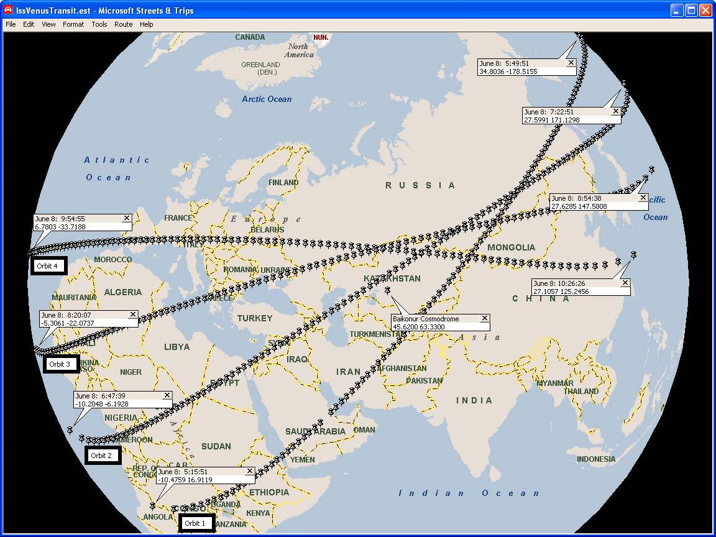Select the Orbit 4 label box
The image size is (716, 537).
[x=48, y=266]
